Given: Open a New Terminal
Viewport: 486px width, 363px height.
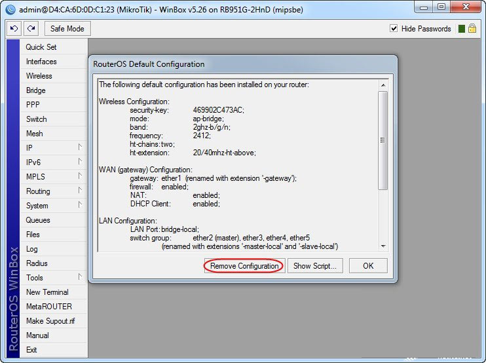Looking at the screenshot, I should click(54, 292).
